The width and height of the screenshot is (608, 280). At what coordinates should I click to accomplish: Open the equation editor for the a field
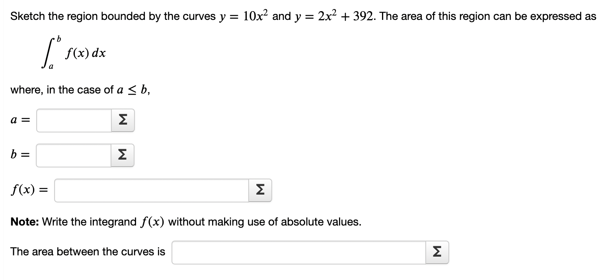(x=123, y=120)
